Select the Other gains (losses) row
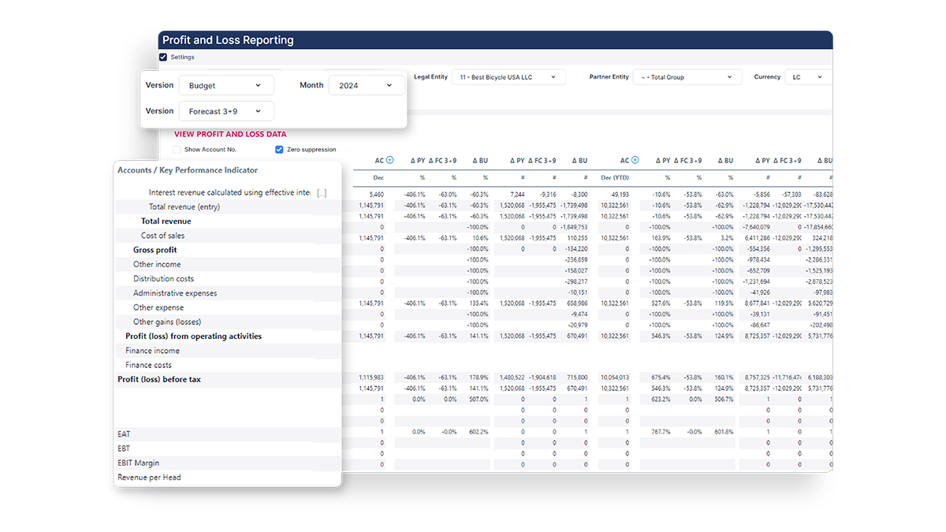Image resolution: width=946 pixels, height=532 pixels. [x=228, y=322]
